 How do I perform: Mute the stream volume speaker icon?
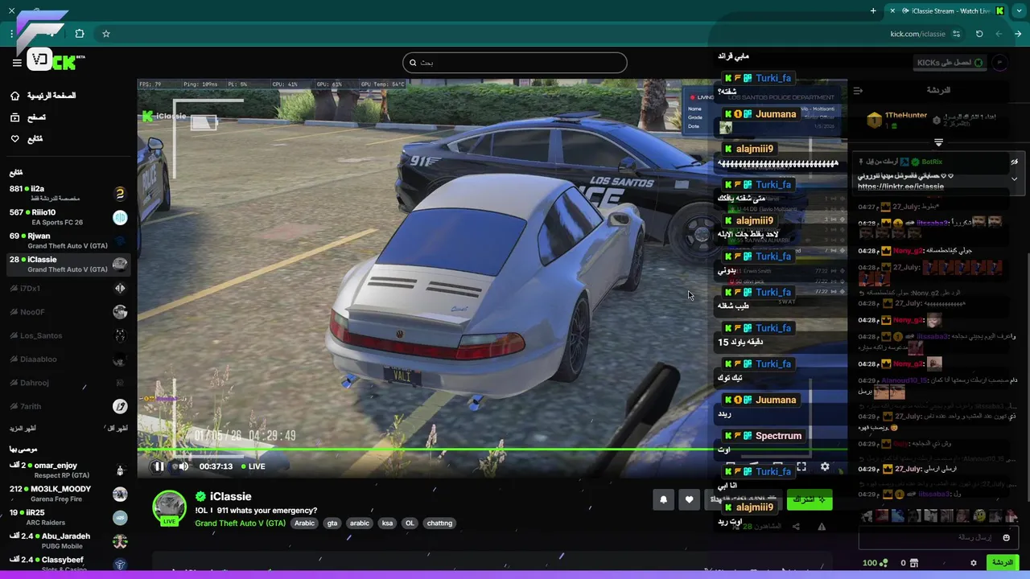click(x=183, y=466)
